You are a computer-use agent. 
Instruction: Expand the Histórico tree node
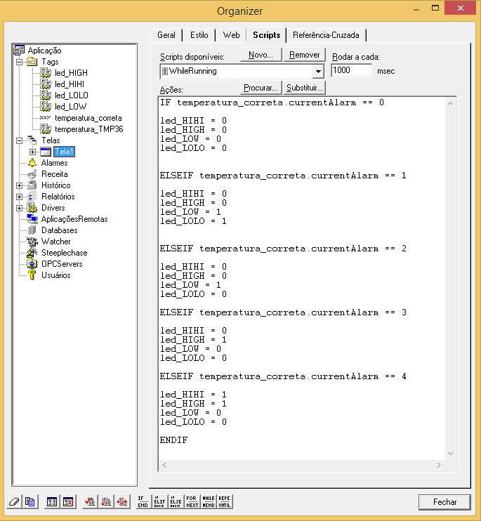pos(19,185)
